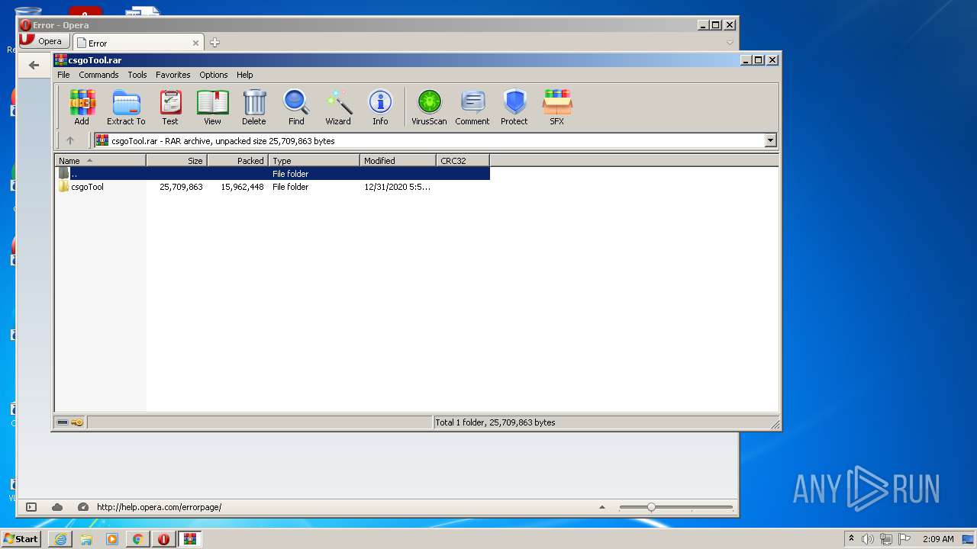Click the Delete trash can icon
977x549 pixels.
click(x=254, y=107)
